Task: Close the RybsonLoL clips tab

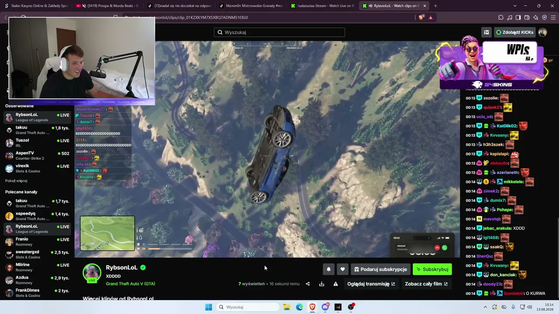Action: [x=424, y=6]
